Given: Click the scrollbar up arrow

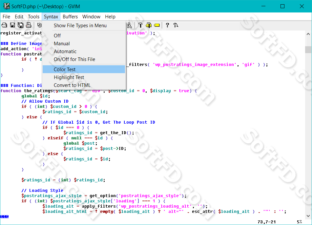Looking at the screenshot, I should click(x=308, y=34).
